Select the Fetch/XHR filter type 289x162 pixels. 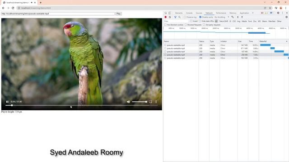point(224,21)
